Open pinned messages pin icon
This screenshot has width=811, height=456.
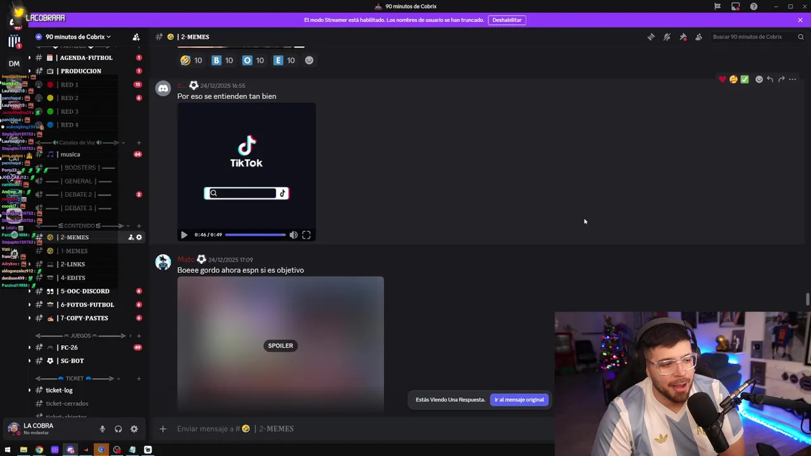tap(683, 37)
